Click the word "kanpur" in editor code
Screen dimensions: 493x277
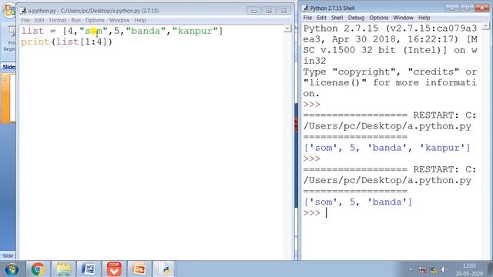click(195, 31)
